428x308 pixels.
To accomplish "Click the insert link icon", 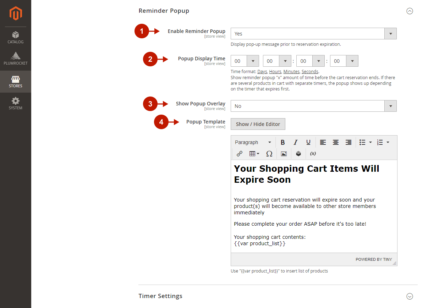I will (x=240, y=154).
